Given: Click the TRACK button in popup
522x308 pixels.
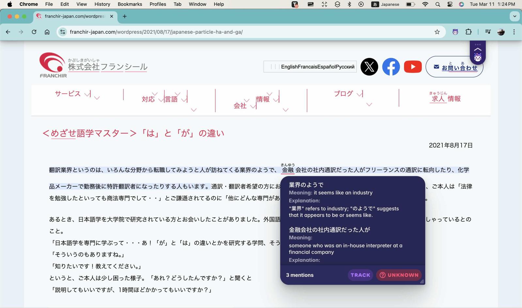Looking at the screenshot, I should tap(360, 275).
